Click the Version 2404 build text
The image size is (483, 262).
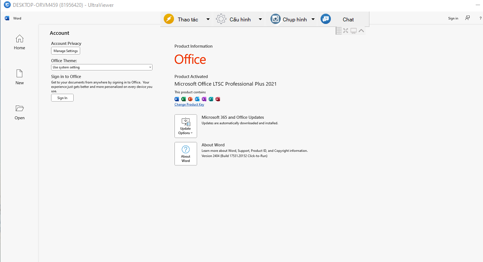click(234, 156)
